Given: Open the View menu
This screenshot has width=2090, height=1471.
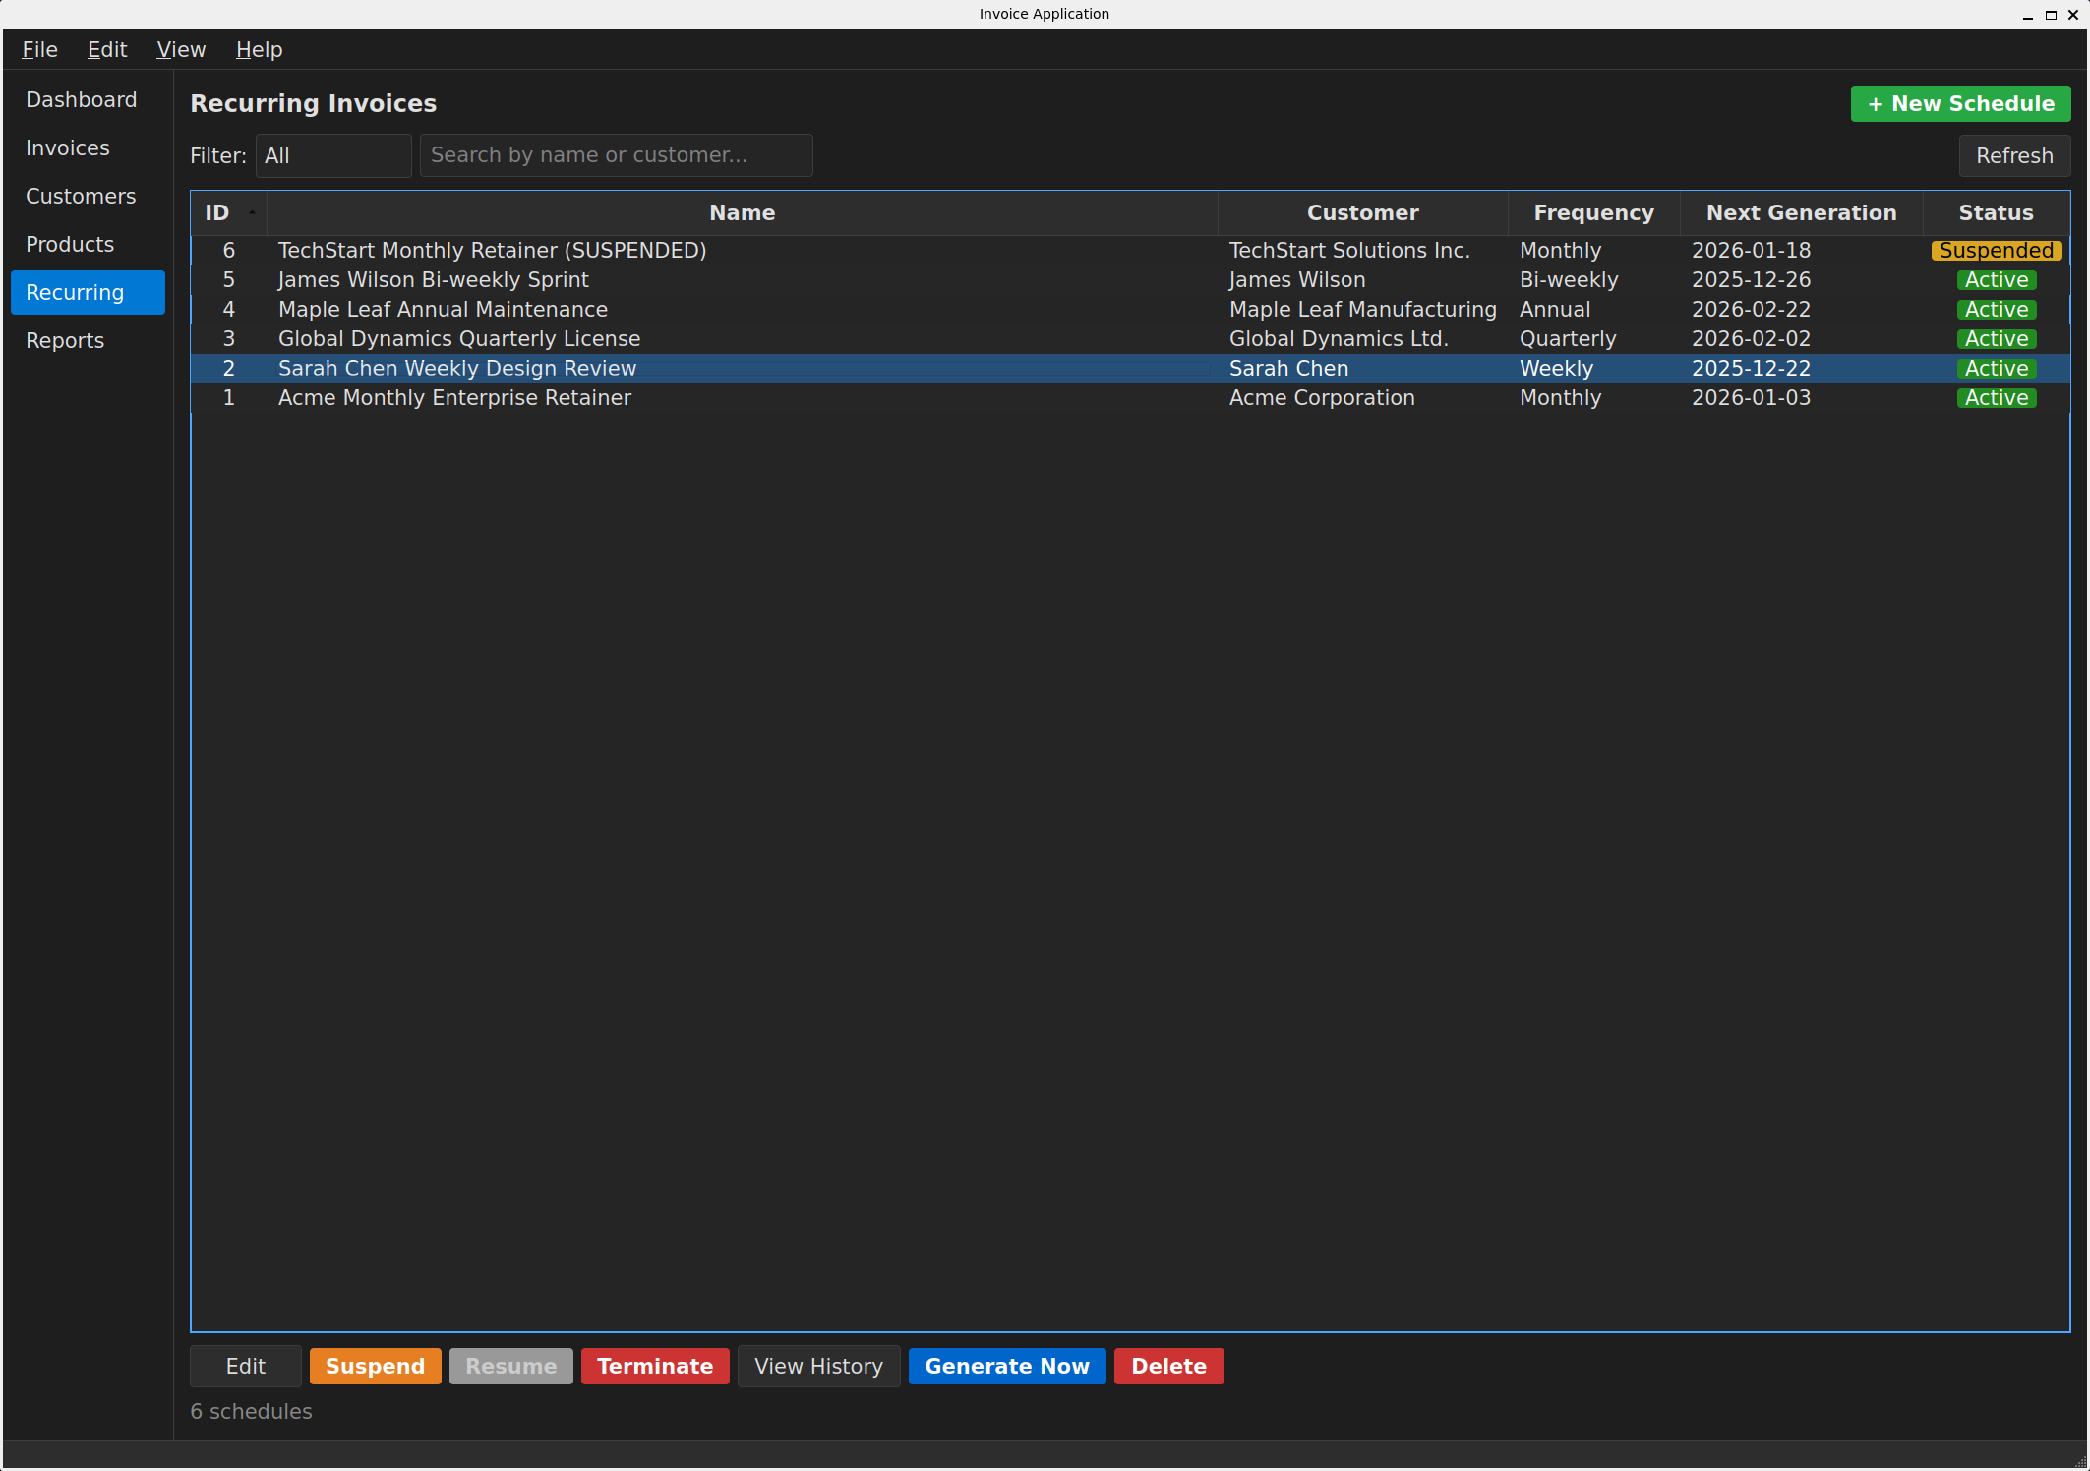Looking at the screenshot, I should pos(181,49).
